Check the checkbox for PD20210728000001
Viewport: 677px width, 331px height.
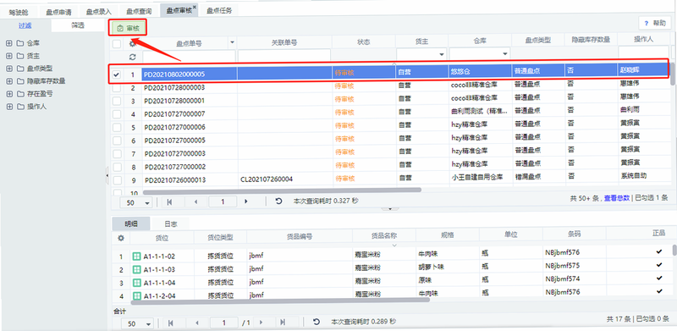pos(117,101)
